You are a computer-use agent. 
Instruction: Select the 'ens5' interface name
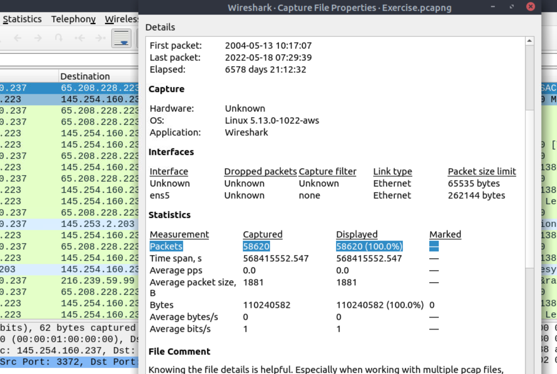[x=160, y=196]
